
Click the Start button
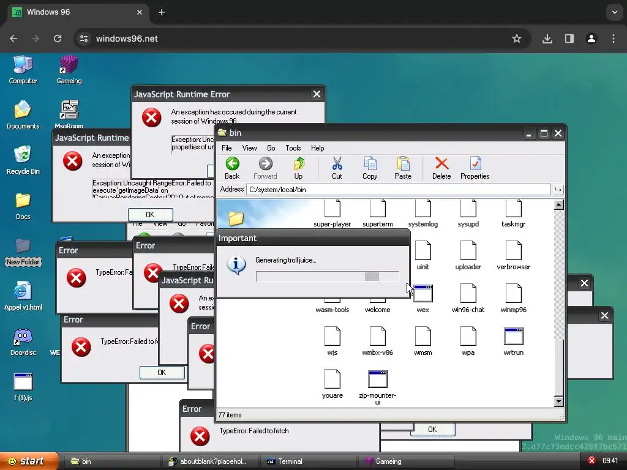29,461
